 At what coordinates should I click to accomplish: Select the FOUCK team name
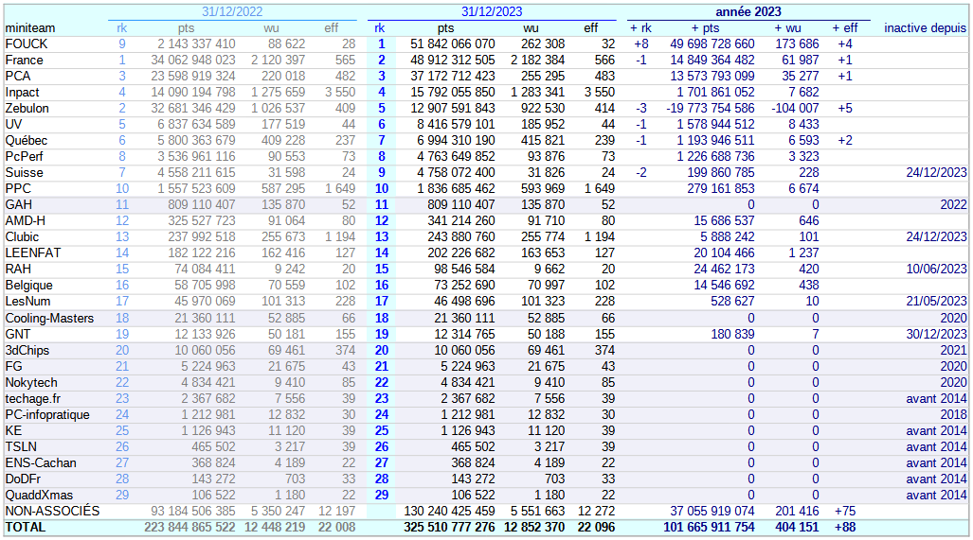[27, 44]
